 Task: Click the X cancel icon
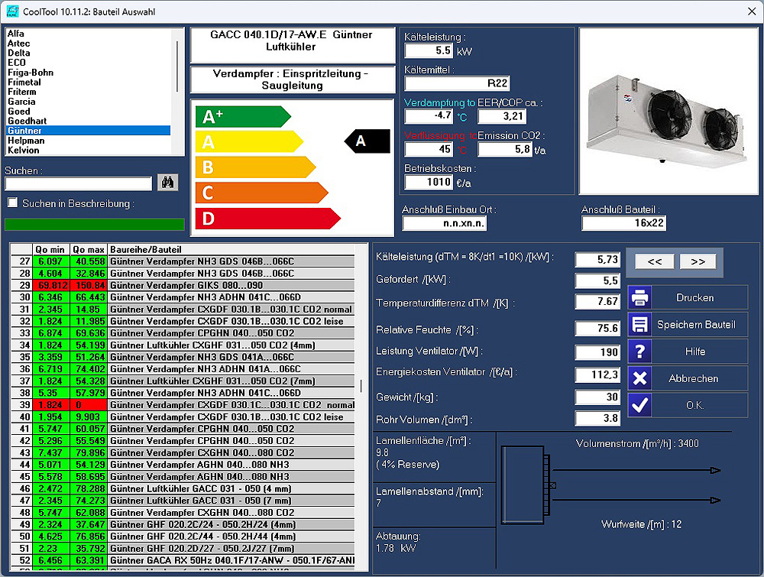[639, 378]
